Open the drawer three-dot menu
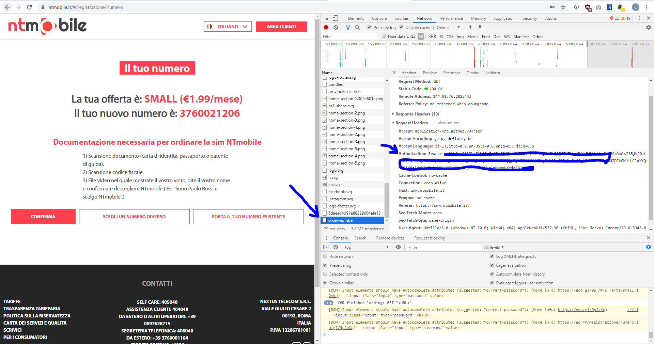The height and width of the screenshot is (344, 654). (x=326, y=238)
